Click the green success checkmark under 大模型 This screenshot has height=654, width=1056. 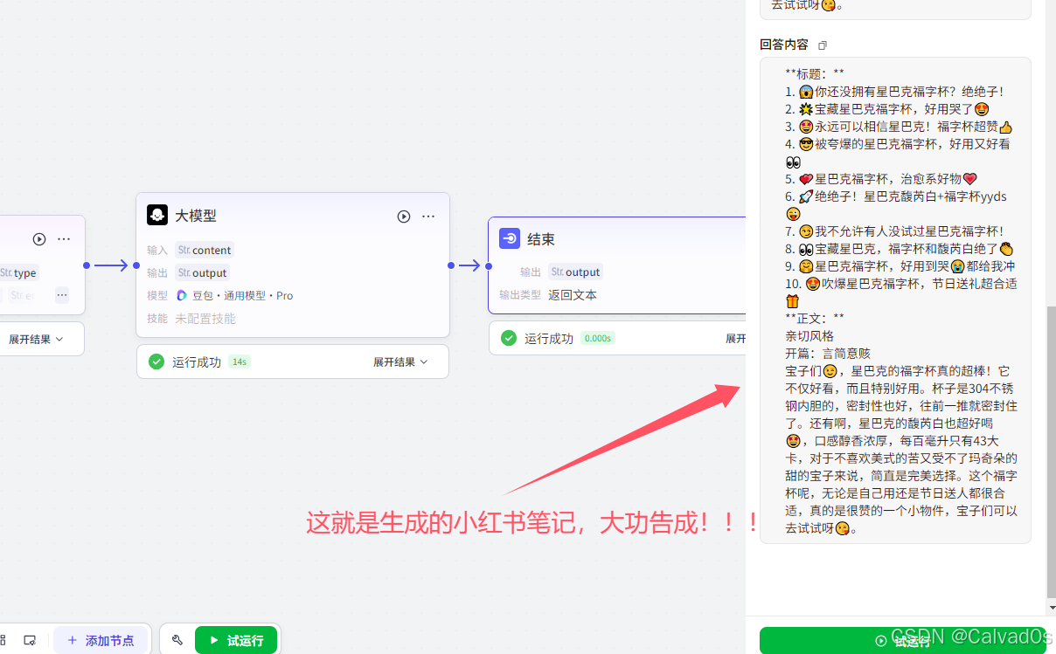[156, 361]
